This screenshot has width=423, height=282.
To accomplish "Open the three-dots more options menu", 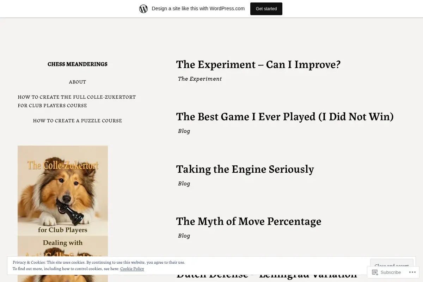I will (412, 272).
